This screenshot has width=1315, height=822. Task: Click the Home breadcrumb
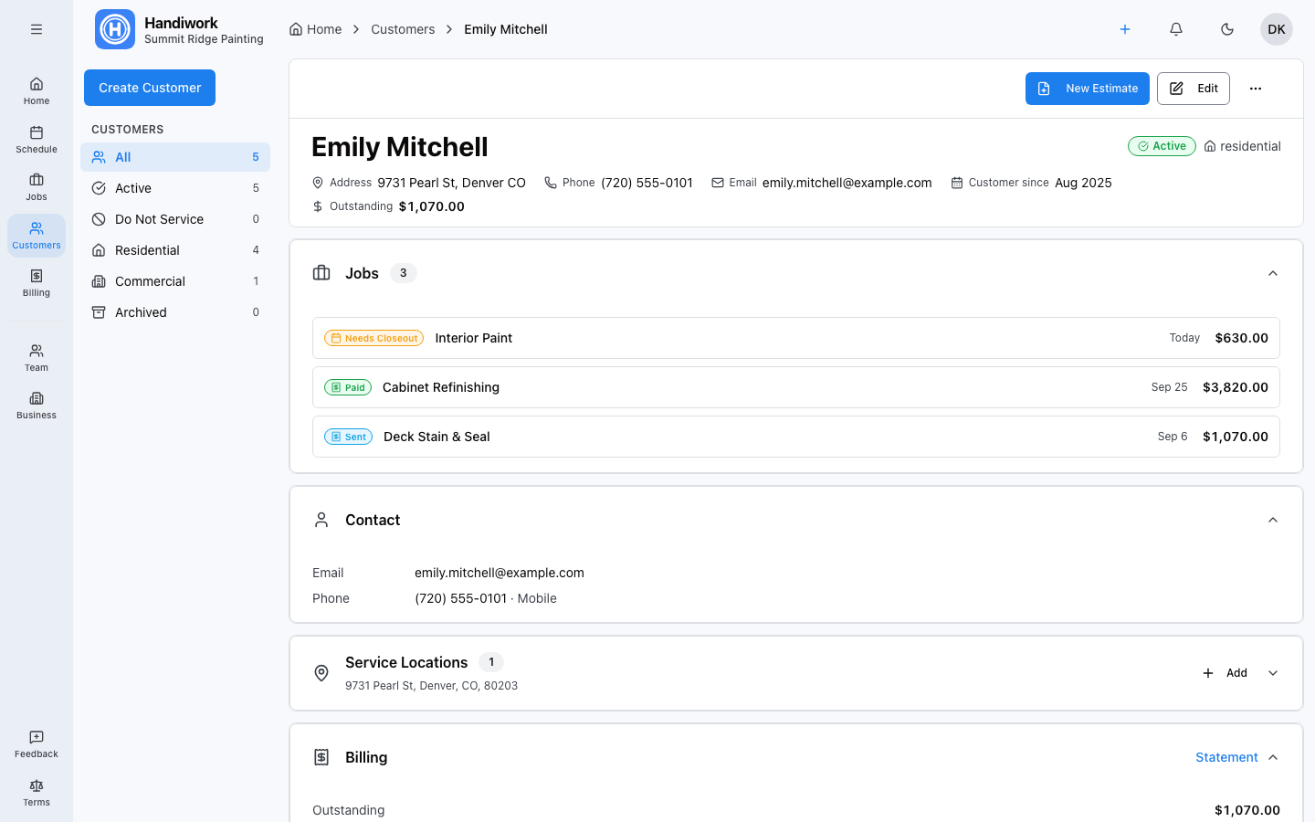(x=315, y=29)
